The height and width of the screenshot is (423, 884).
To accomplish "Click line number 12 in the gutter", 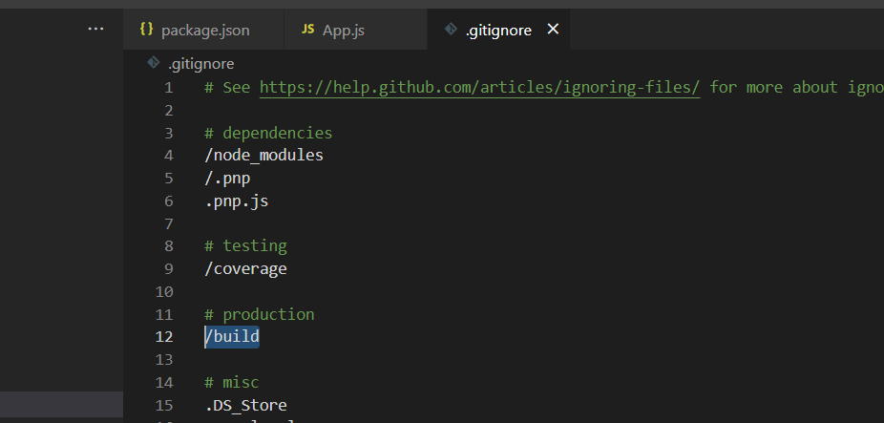I will tap(164, 337).
